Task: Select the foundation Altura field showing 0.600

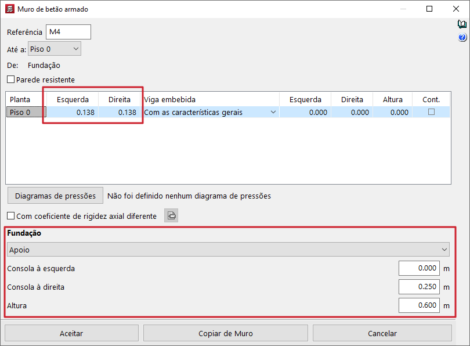Action: click(419, 305)
